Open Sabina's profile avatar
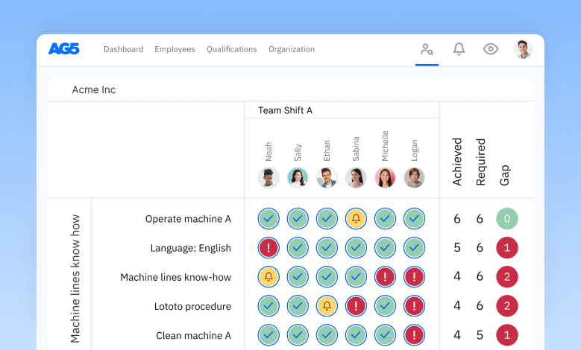 click(356, 177)
